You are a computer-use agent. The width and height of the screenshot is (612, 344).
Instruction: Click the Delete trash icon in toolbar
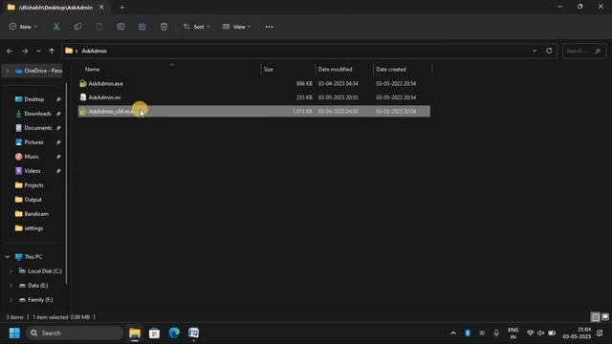(164, 27)
